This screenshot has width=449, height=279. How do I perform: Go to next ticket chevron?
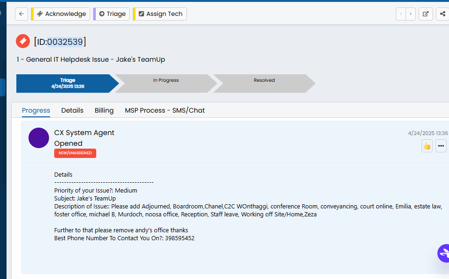pyautogui.click(x=411, y=14)
